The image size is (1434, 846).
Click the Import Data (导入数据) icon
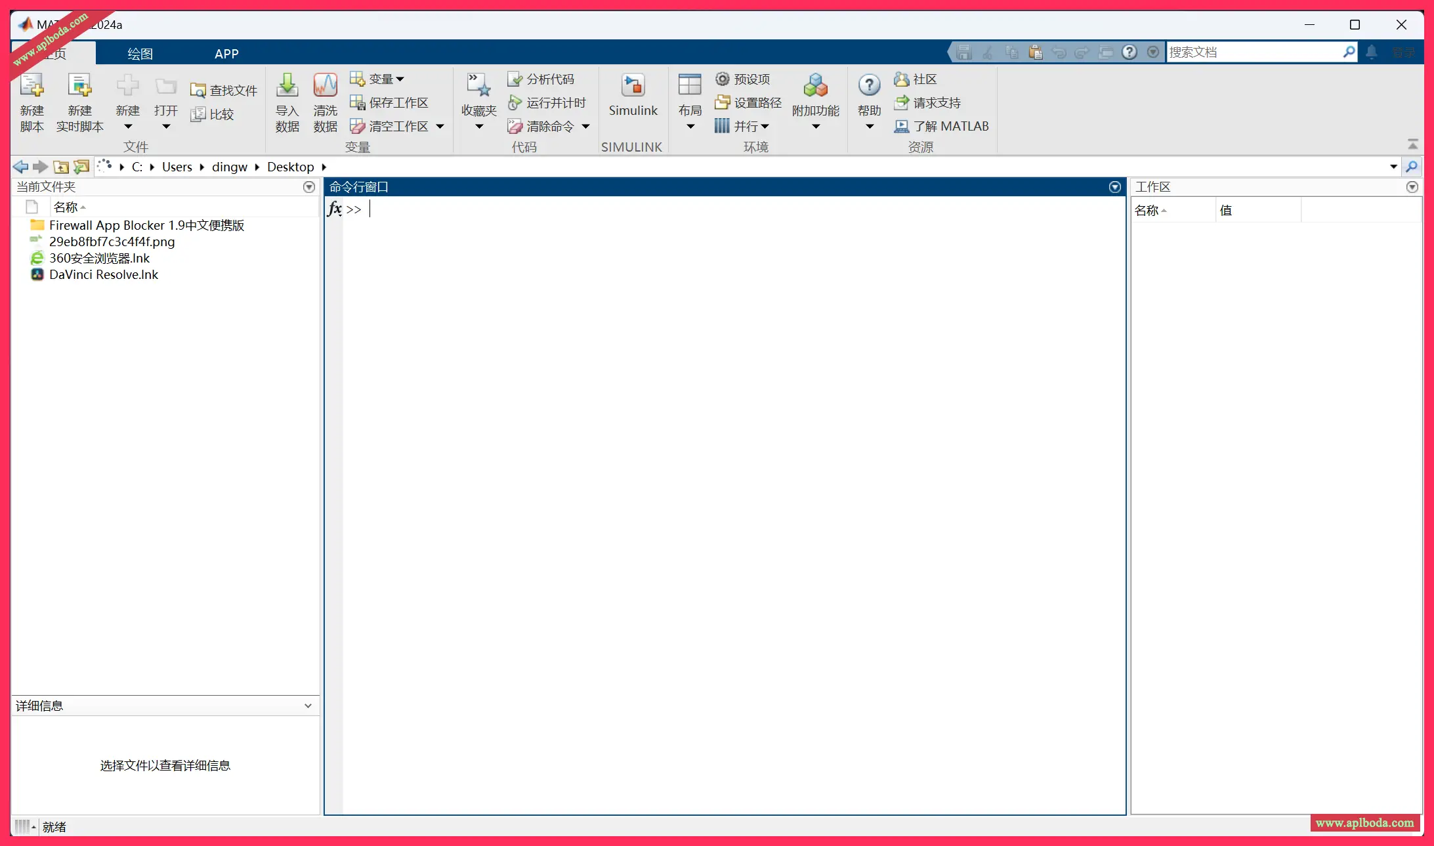[287, 86]
